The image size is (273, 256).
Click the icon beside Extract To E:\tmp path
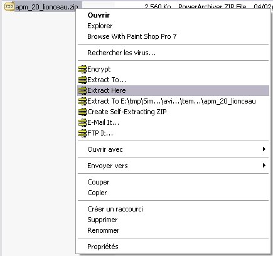(82, 101)
